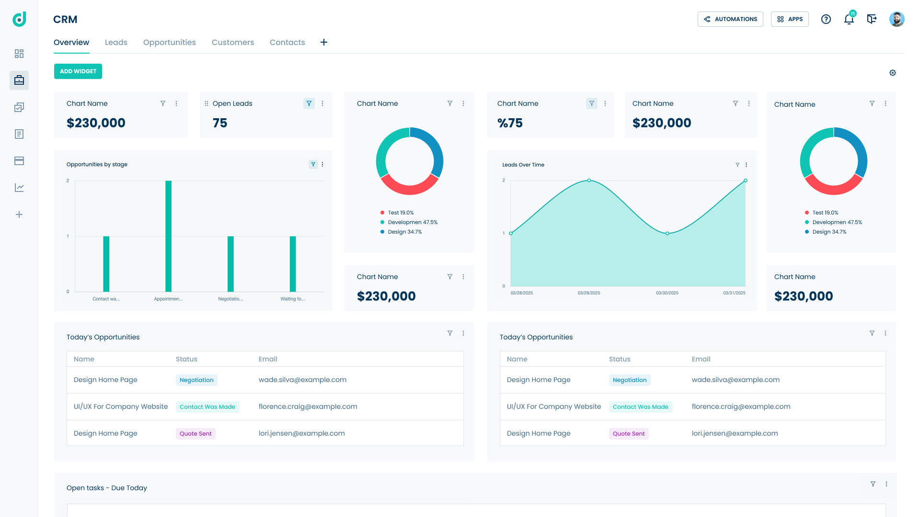The width and height of the screenshot is (920, 517).
Task: Expand options menu for left Today's Opportunities table
Action: (463, 333)
